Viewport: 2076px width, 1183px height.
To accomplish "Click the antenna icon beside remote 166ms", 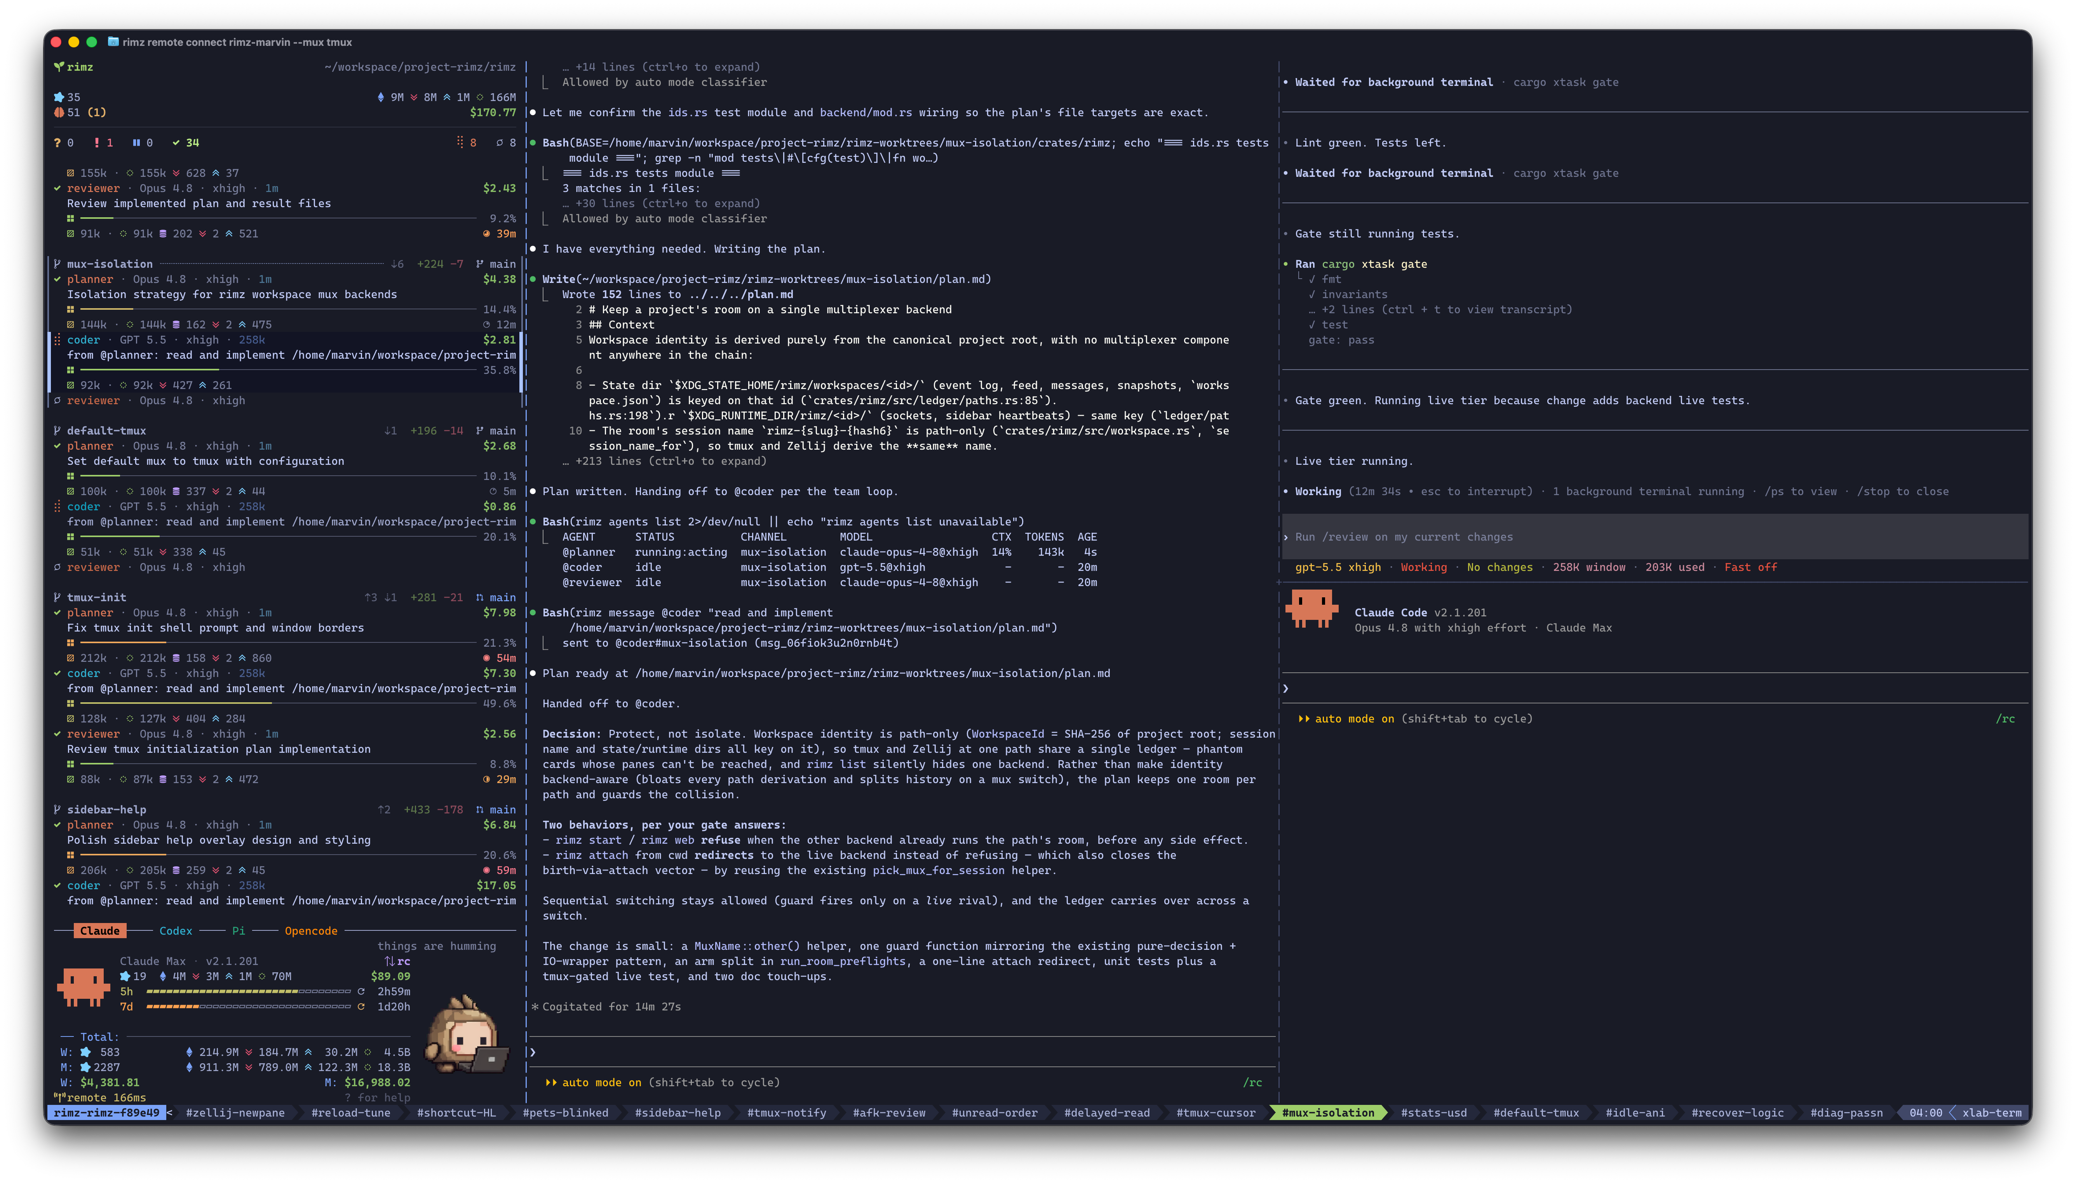I will coord(59,1097).
